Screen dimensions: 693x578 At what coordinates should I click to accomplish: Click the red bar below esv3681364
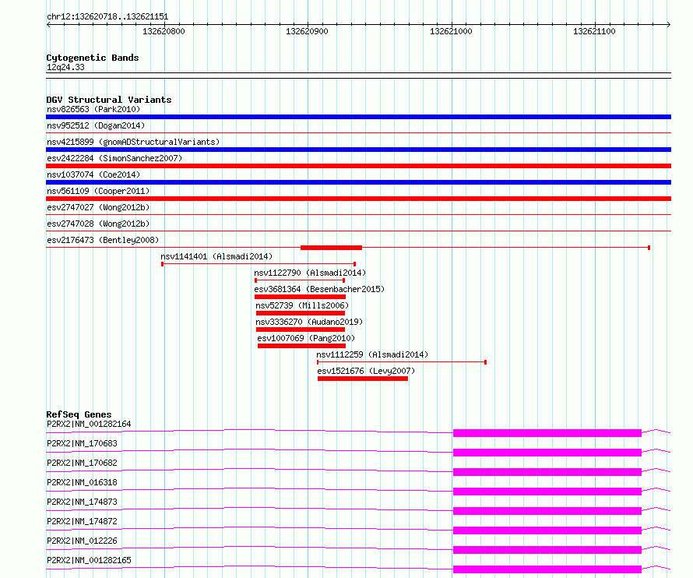[x=300, y=297]
